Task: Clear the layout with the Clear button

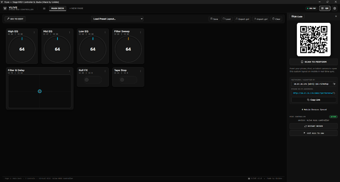Action: pos(276,19)
